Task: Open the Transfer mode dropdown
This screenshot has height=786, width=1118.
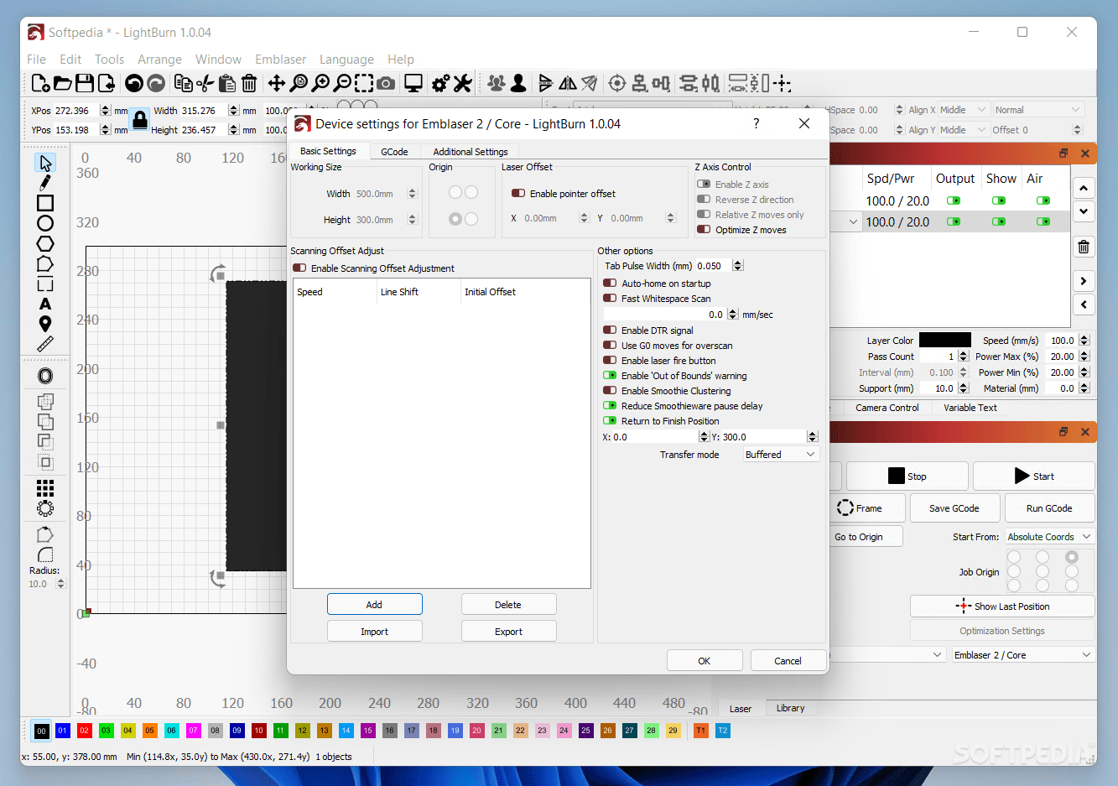Action: click(780, 454)
